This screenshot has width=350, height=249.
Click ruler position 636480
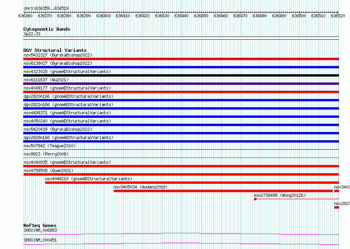click(260, 16)
